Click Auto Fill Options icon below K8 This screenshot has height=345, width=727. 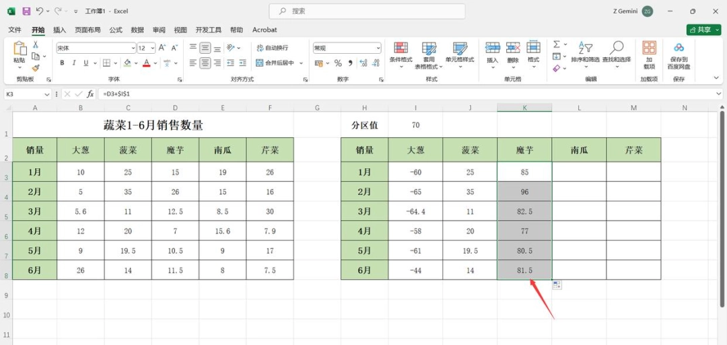557,285
